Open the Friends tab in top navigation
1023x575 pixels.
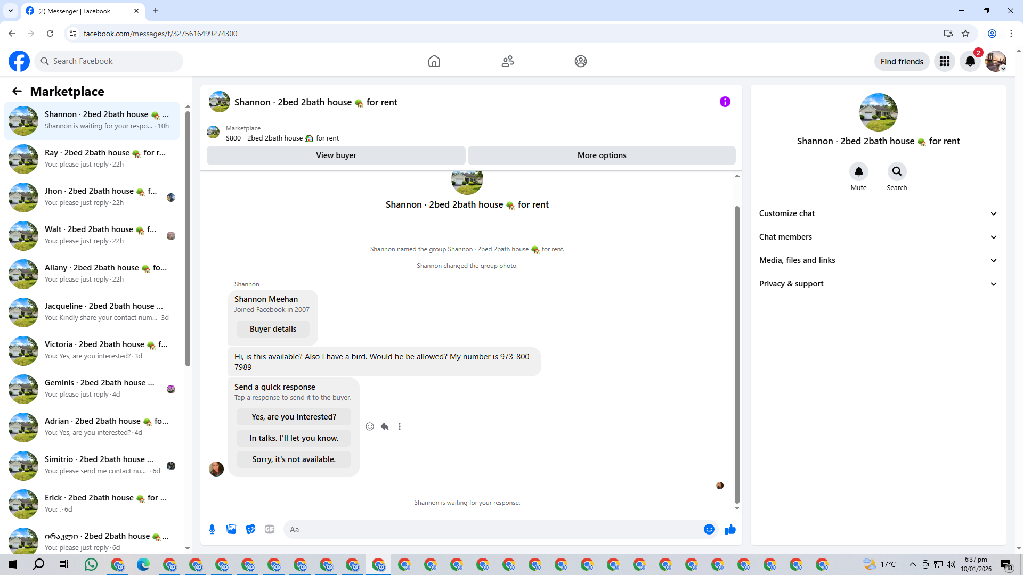click(x=507, y=61)
